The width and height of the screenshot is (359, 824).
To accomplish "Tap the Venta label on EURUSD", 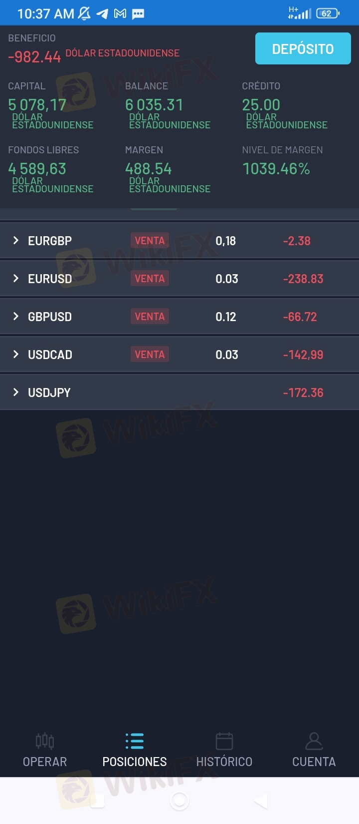I will point(150,279).
